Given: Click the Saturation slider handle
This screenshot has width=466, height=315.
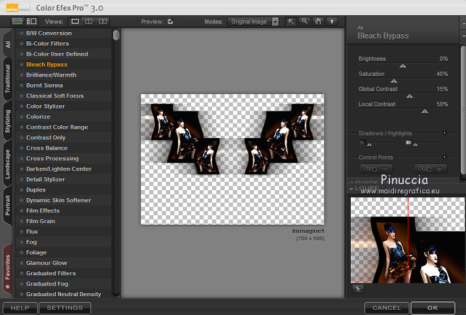Looking at the screenshot, I should click(x=394, y=81).
